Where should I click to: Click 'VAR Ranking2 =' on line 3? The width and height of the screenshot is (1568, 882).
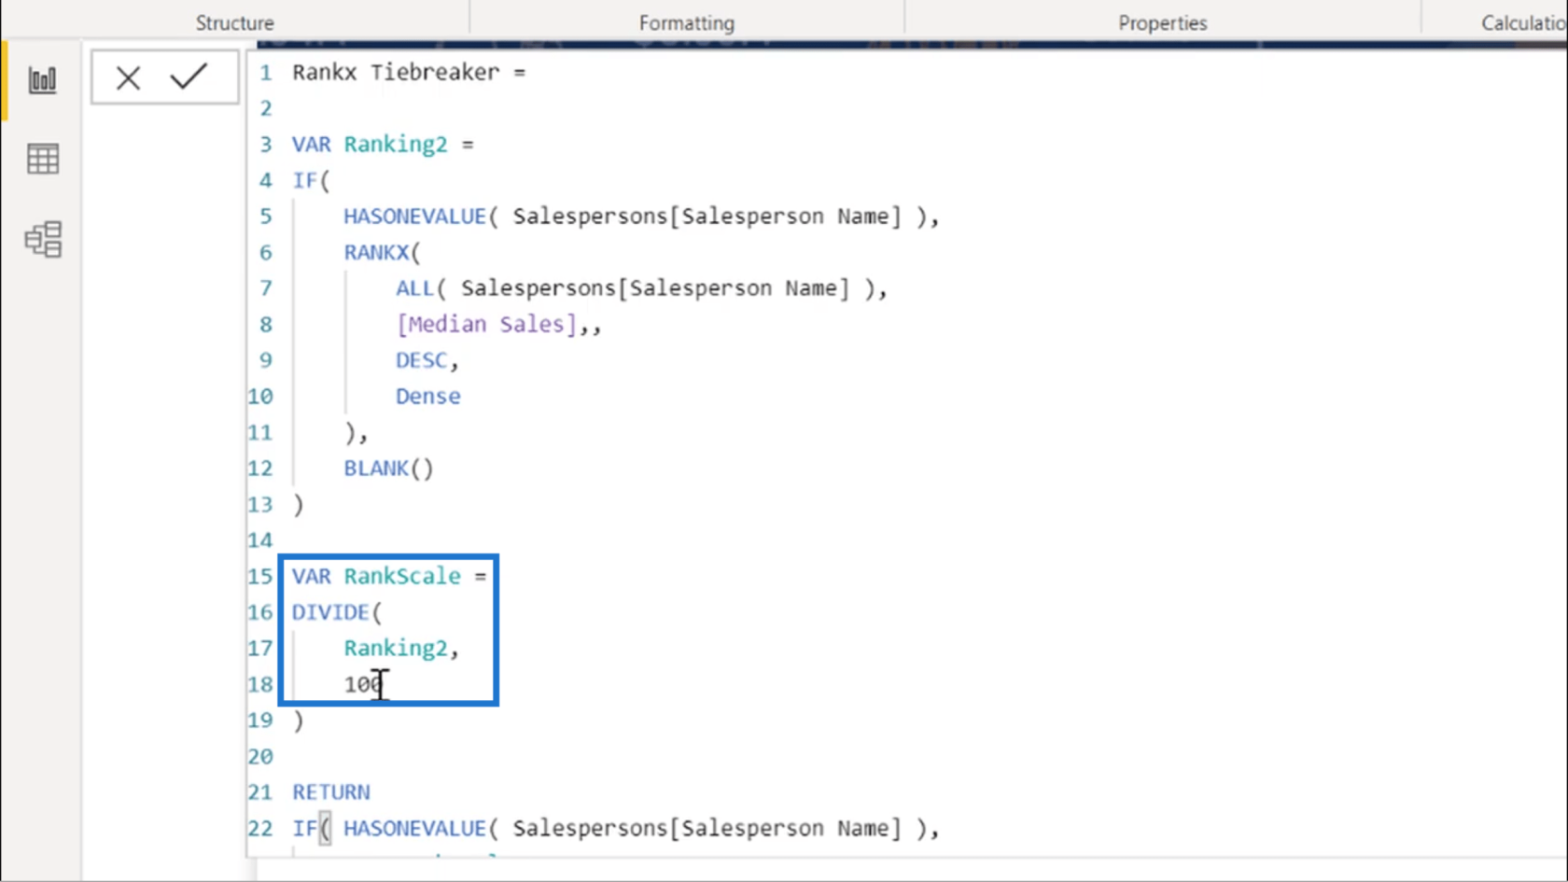coord(383,145)
